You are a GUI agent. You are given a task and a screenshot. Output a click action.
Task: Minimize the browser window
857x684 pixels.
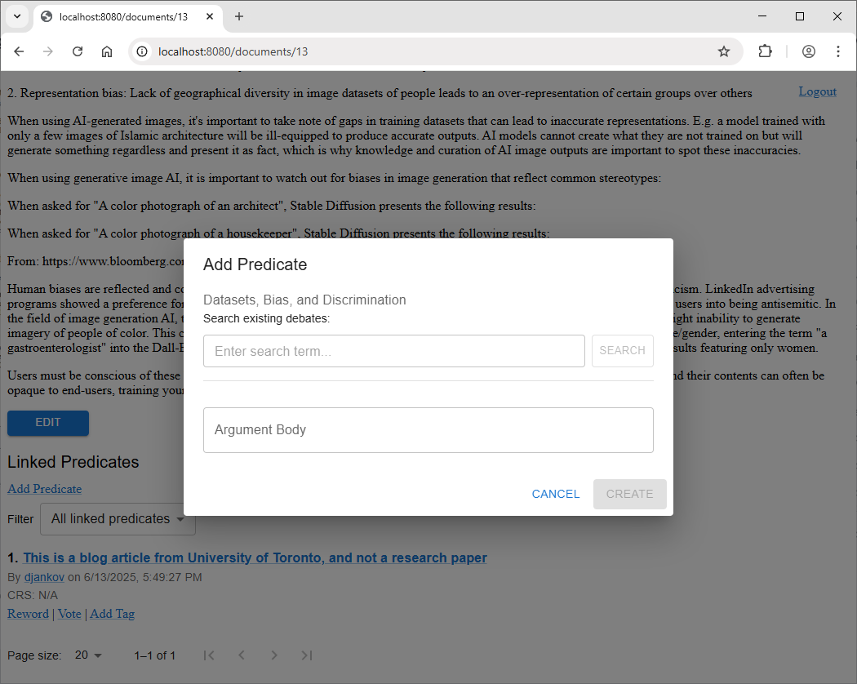(x=762, y=16)
